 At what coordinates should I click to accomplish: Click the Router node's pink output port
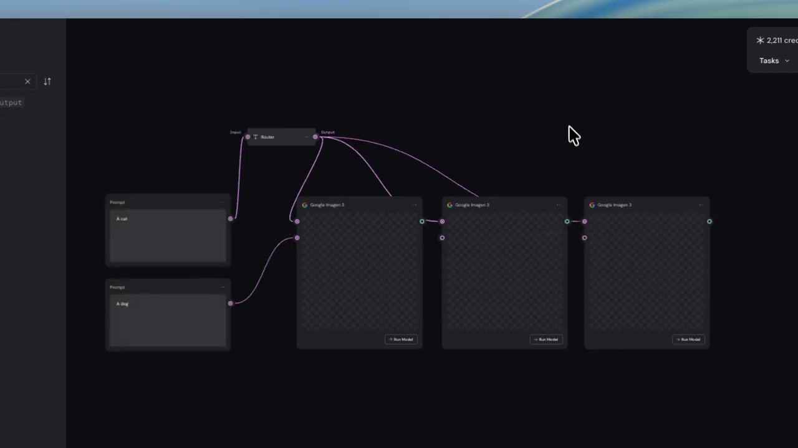(315, 137)
